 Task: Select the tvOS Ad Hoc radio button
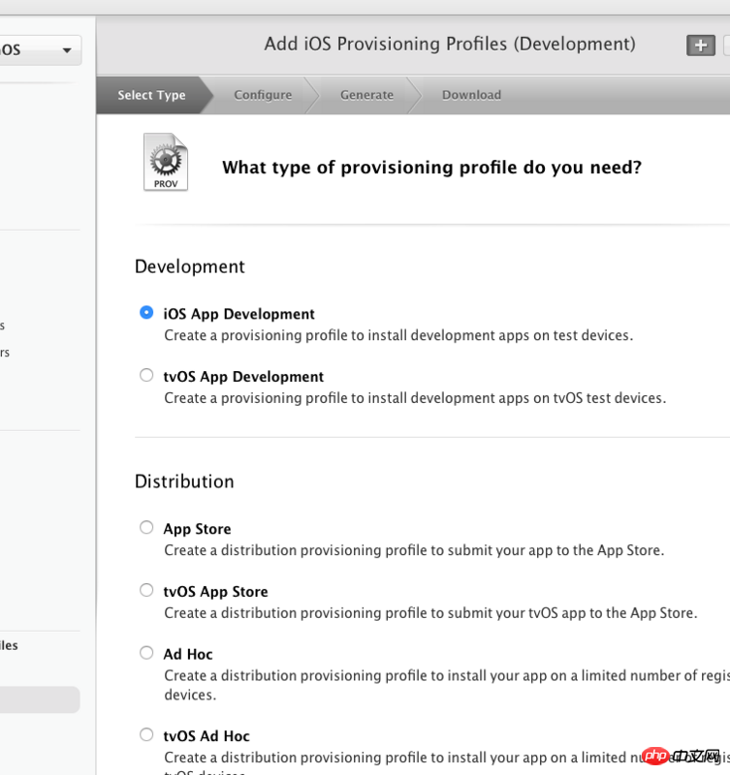click(x=146, y=734)
